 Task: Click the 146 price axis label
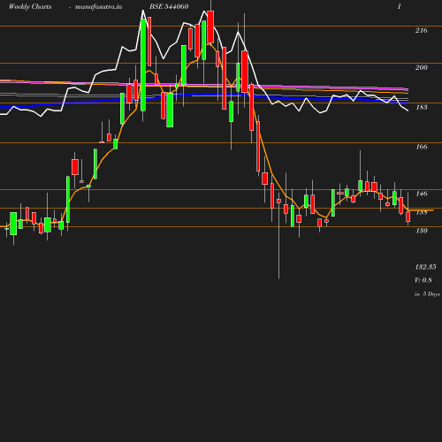(422, 194)
